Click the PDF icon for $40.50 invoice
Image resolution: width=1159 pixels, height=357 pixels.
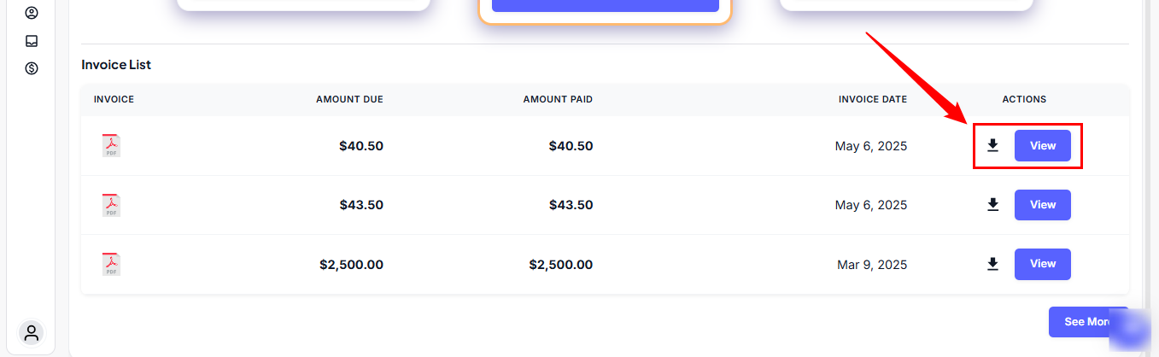tap(111, 146)
